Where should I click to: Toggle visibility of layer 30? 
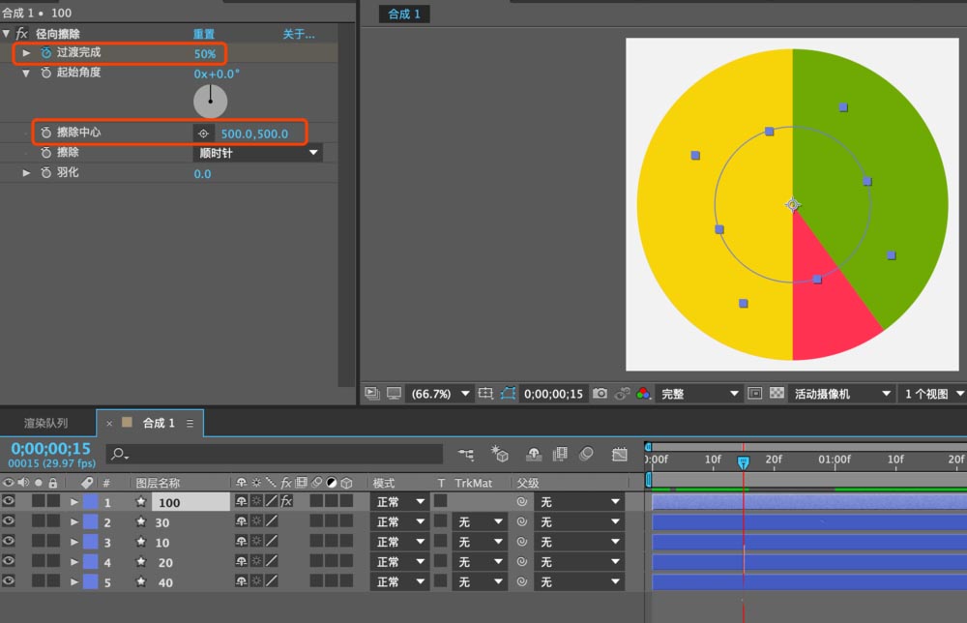coord(9,521)
